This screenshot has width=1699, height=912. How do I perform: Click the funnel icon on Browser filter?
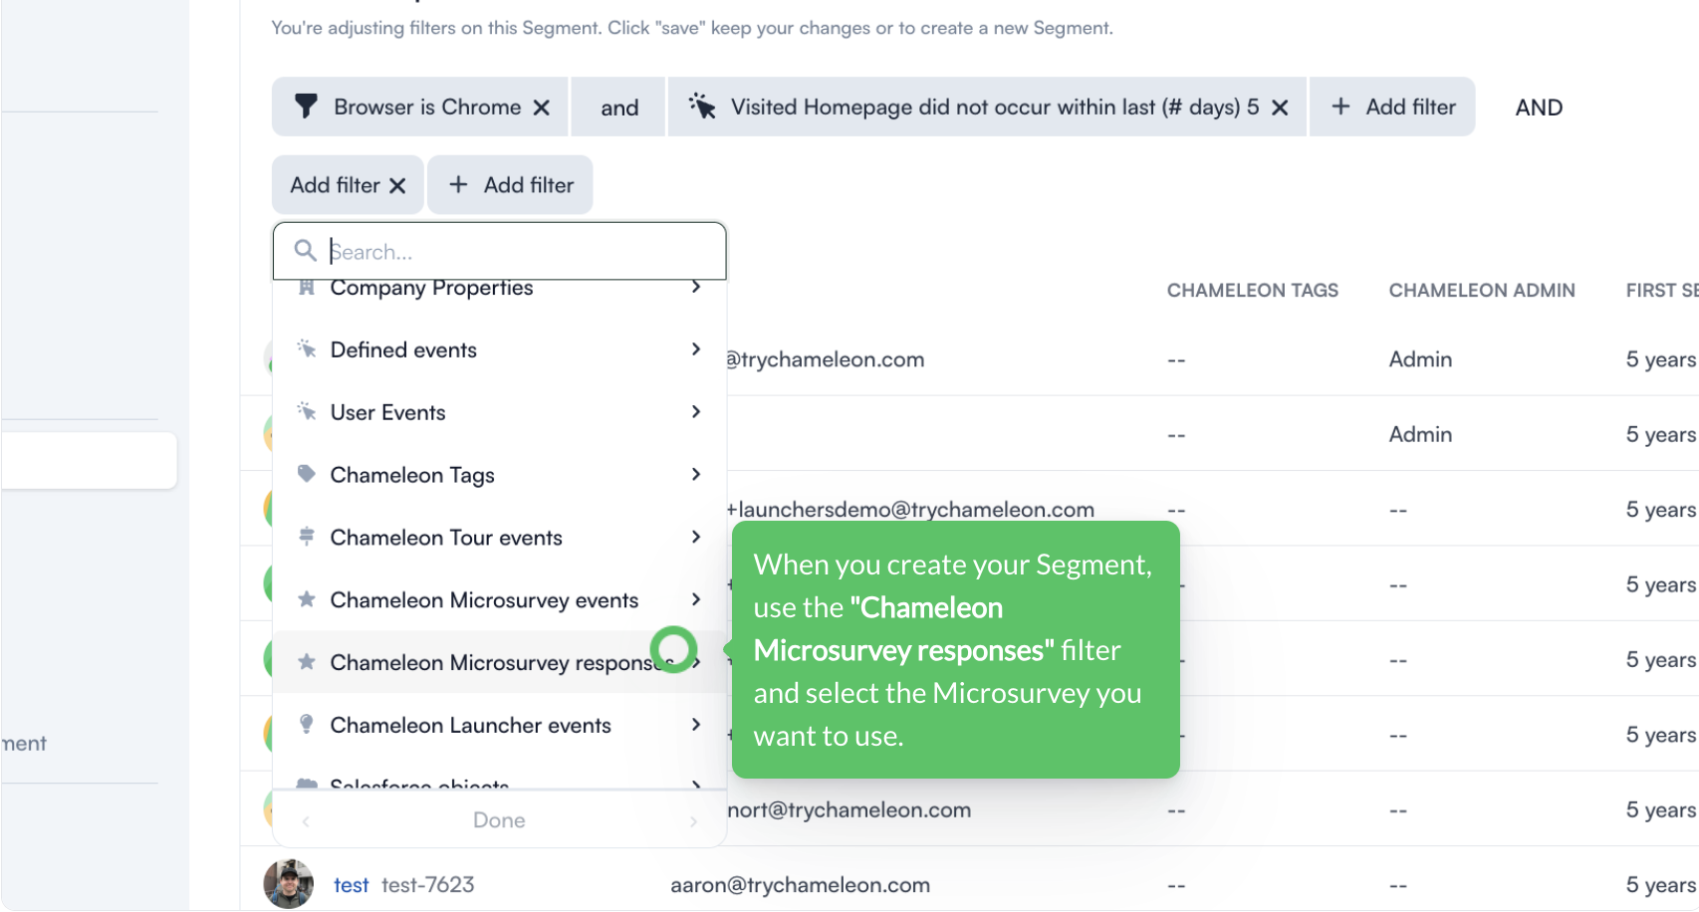click(x=306, y=107)
